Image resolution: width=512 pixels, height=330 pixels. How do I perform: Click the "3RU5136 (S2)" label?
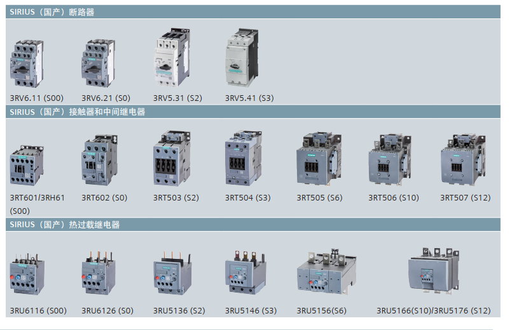pos(179,311)
